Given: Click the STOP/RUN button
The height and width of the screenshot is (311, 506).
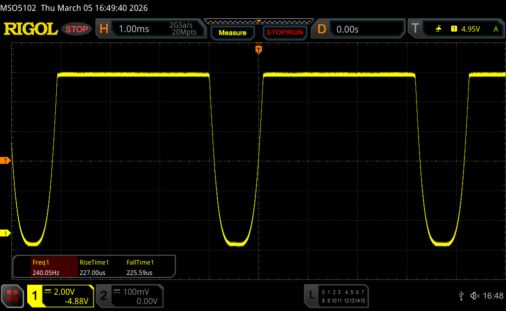Looking at the screenshot, I should point(285,33).
